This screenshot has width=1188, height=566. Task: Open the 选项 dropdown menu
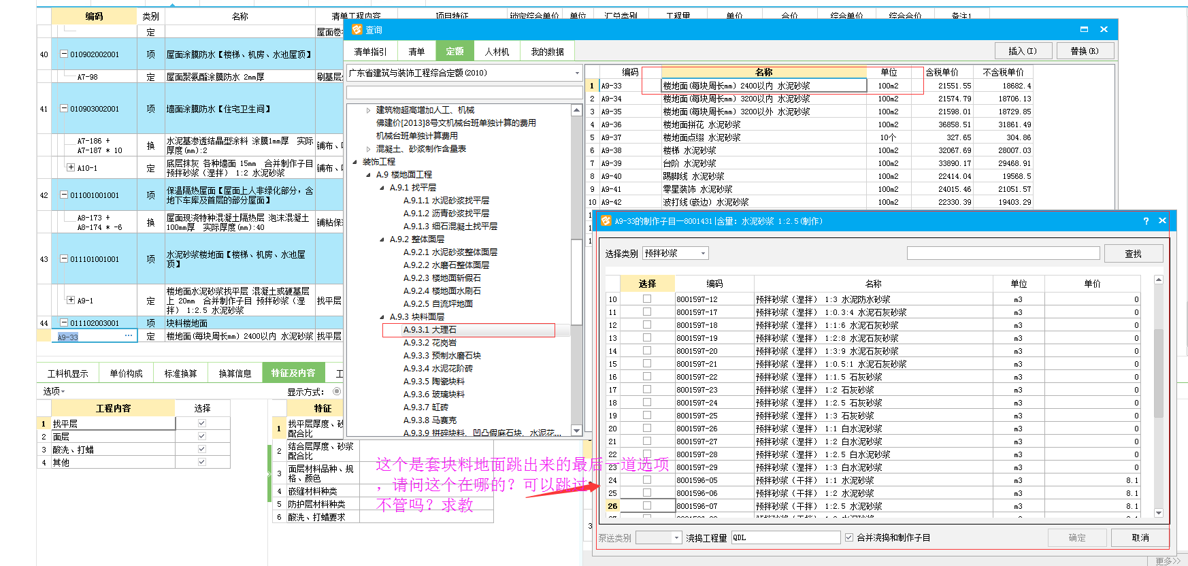(x=54, y=391)
